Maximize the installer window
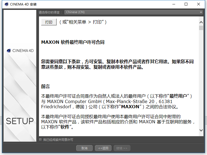The height and width of the screenshot is (155, 207). (x=186, y=4)
